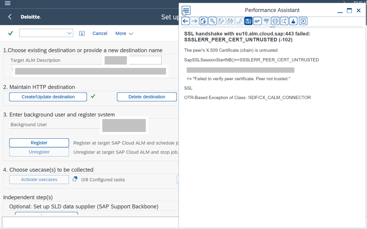Click the Deloitte logo
Screen dimensions: 367x229
[31, 17]
